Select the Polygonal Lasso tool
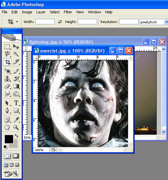Viewport: 168px width, 180px height. point(7,54)
